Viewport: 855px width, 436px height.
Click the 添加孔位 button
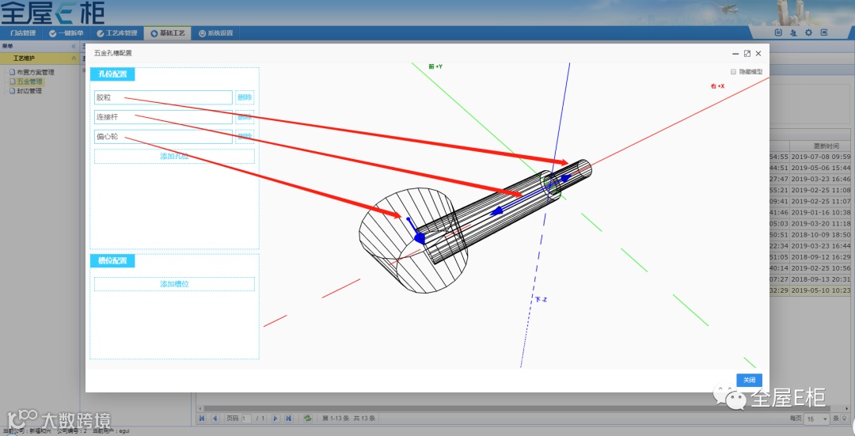tap(174, 157)
